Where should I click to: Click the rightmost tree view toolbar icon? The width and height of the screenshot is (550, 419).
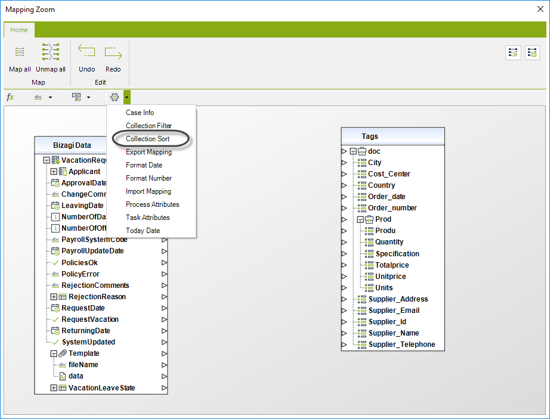532,53
